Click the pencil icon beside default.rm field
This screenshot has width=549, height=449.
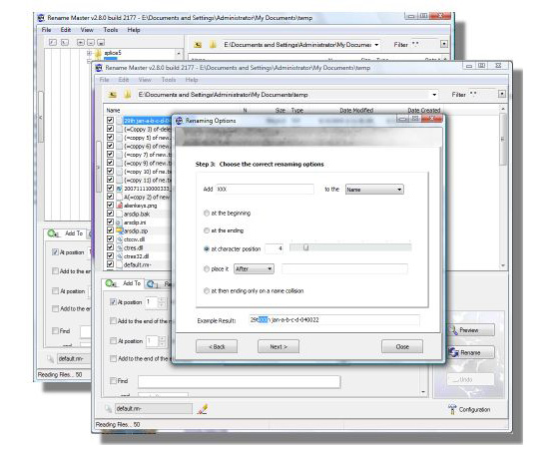click(203, 409)
